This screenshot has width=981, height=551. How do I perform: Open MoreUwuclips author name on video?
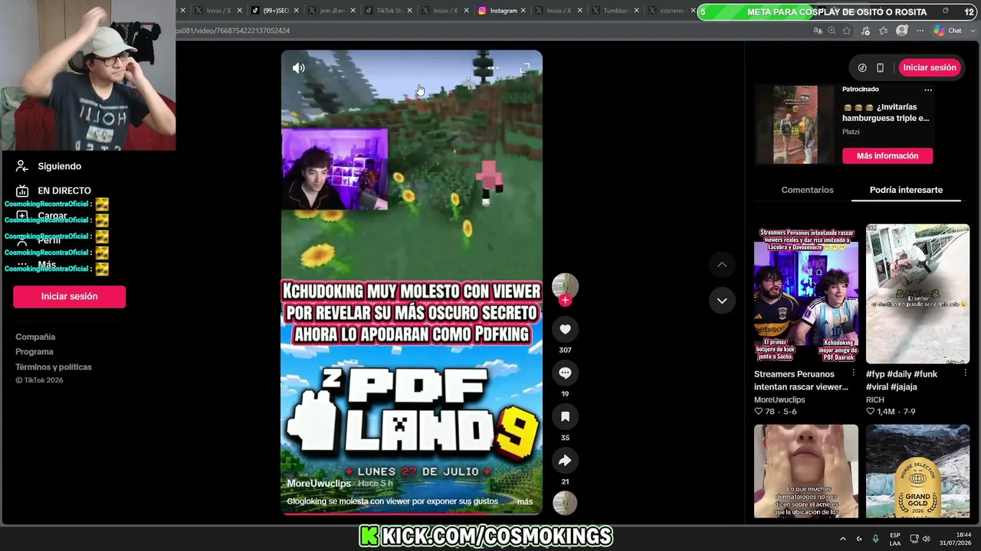tap(319, 484)
